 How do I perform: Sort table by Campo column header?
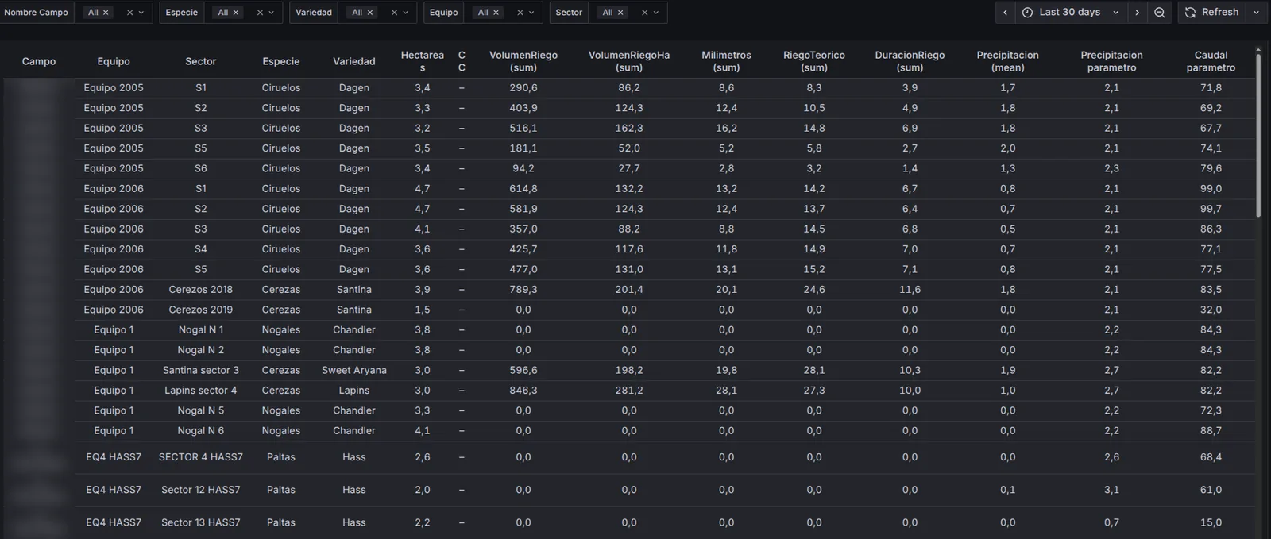[39, 61]
